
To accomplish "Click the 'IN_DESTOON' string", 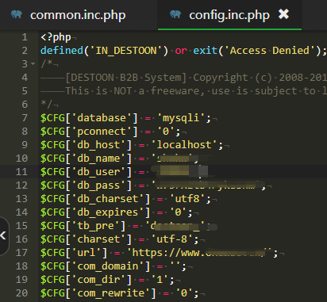I will click(126, 51).
